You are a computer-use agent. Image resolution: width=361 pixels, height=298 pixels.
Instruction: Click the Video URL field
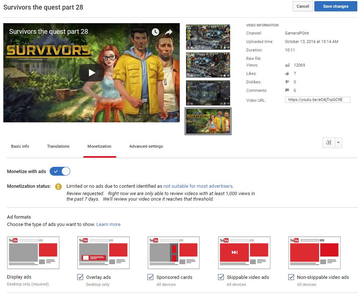[x=318, y=100]
